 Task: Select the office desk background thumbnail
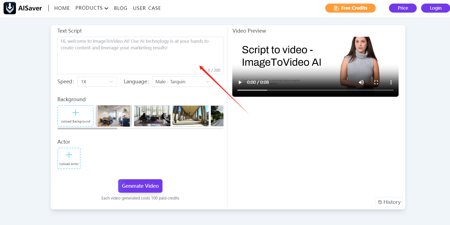tap(114, 116)
